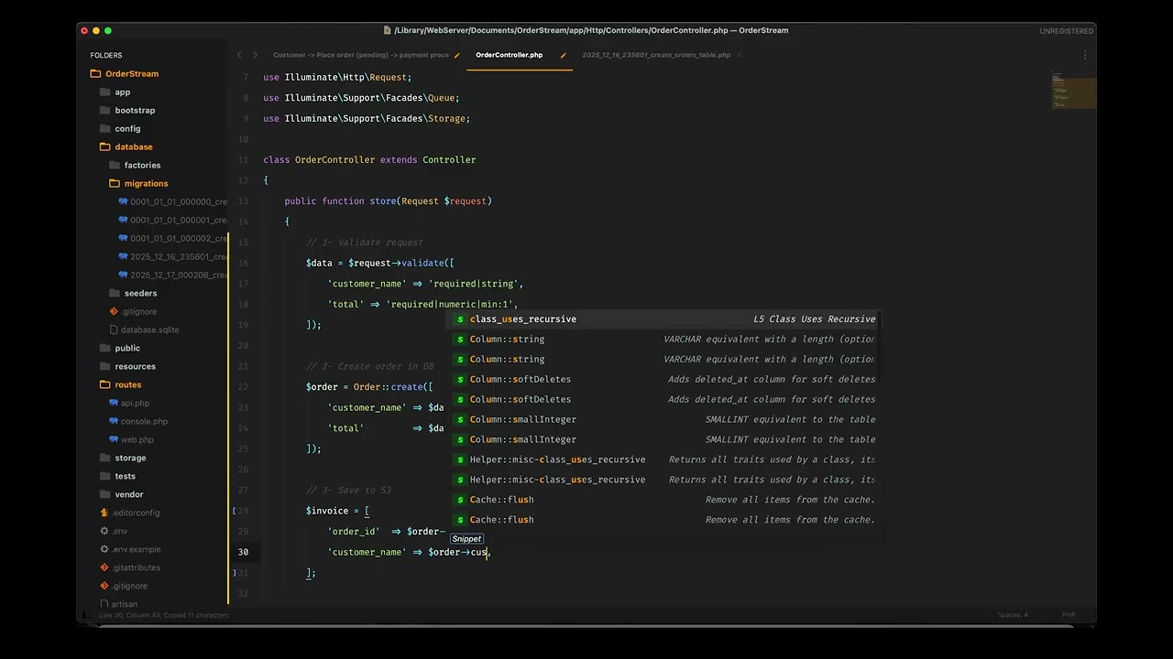Change syntax via PHP status button

coord(1069,615)
